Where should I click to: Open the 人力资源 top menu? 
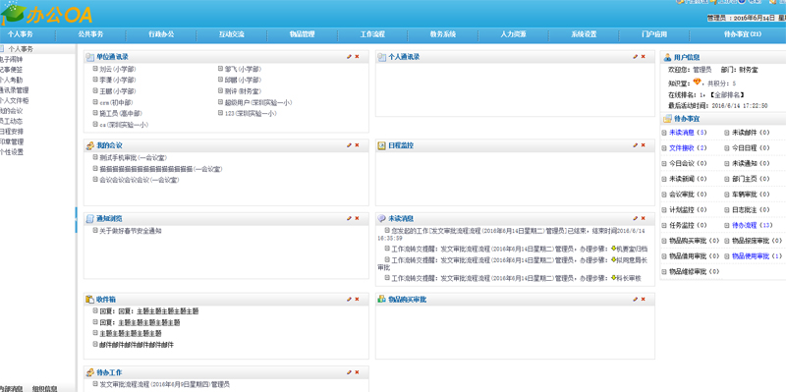pos(514,34)
